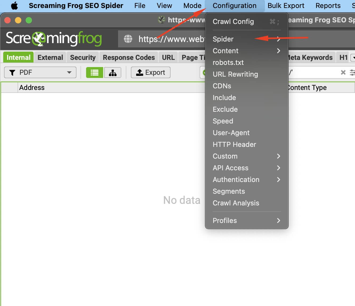Open search filter settings sliders icon
The width and height of the screenshot is (355, 306).
click(x=352, y=72)
